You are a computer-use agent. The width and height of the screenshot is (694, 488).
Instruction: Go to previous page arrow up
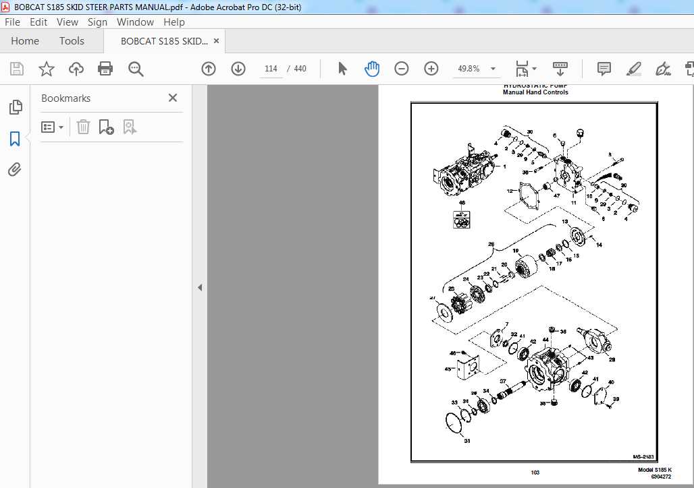point(209,69)
